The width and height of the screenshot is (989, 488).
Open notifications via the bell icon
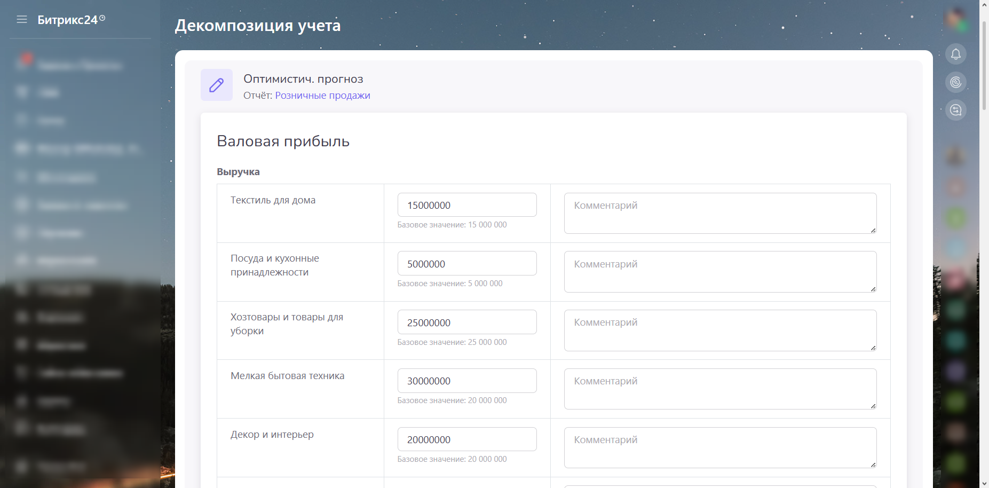point(955,54)
